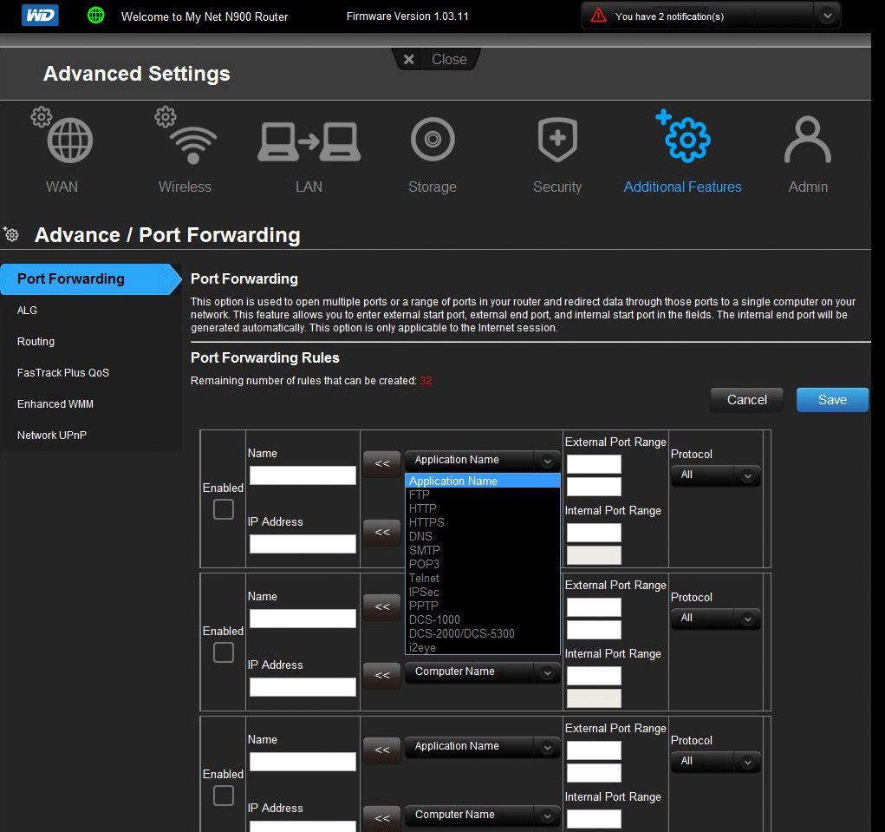Click the first rule's Name input field
Image resolution: width=885 pixels, height=832 pixels.
pyautogui.click(x=303, y=475)
